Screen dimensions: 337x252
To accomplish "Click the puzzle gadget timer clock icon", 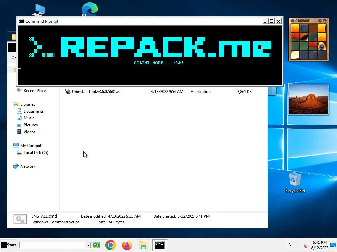I will click(292, 21).
